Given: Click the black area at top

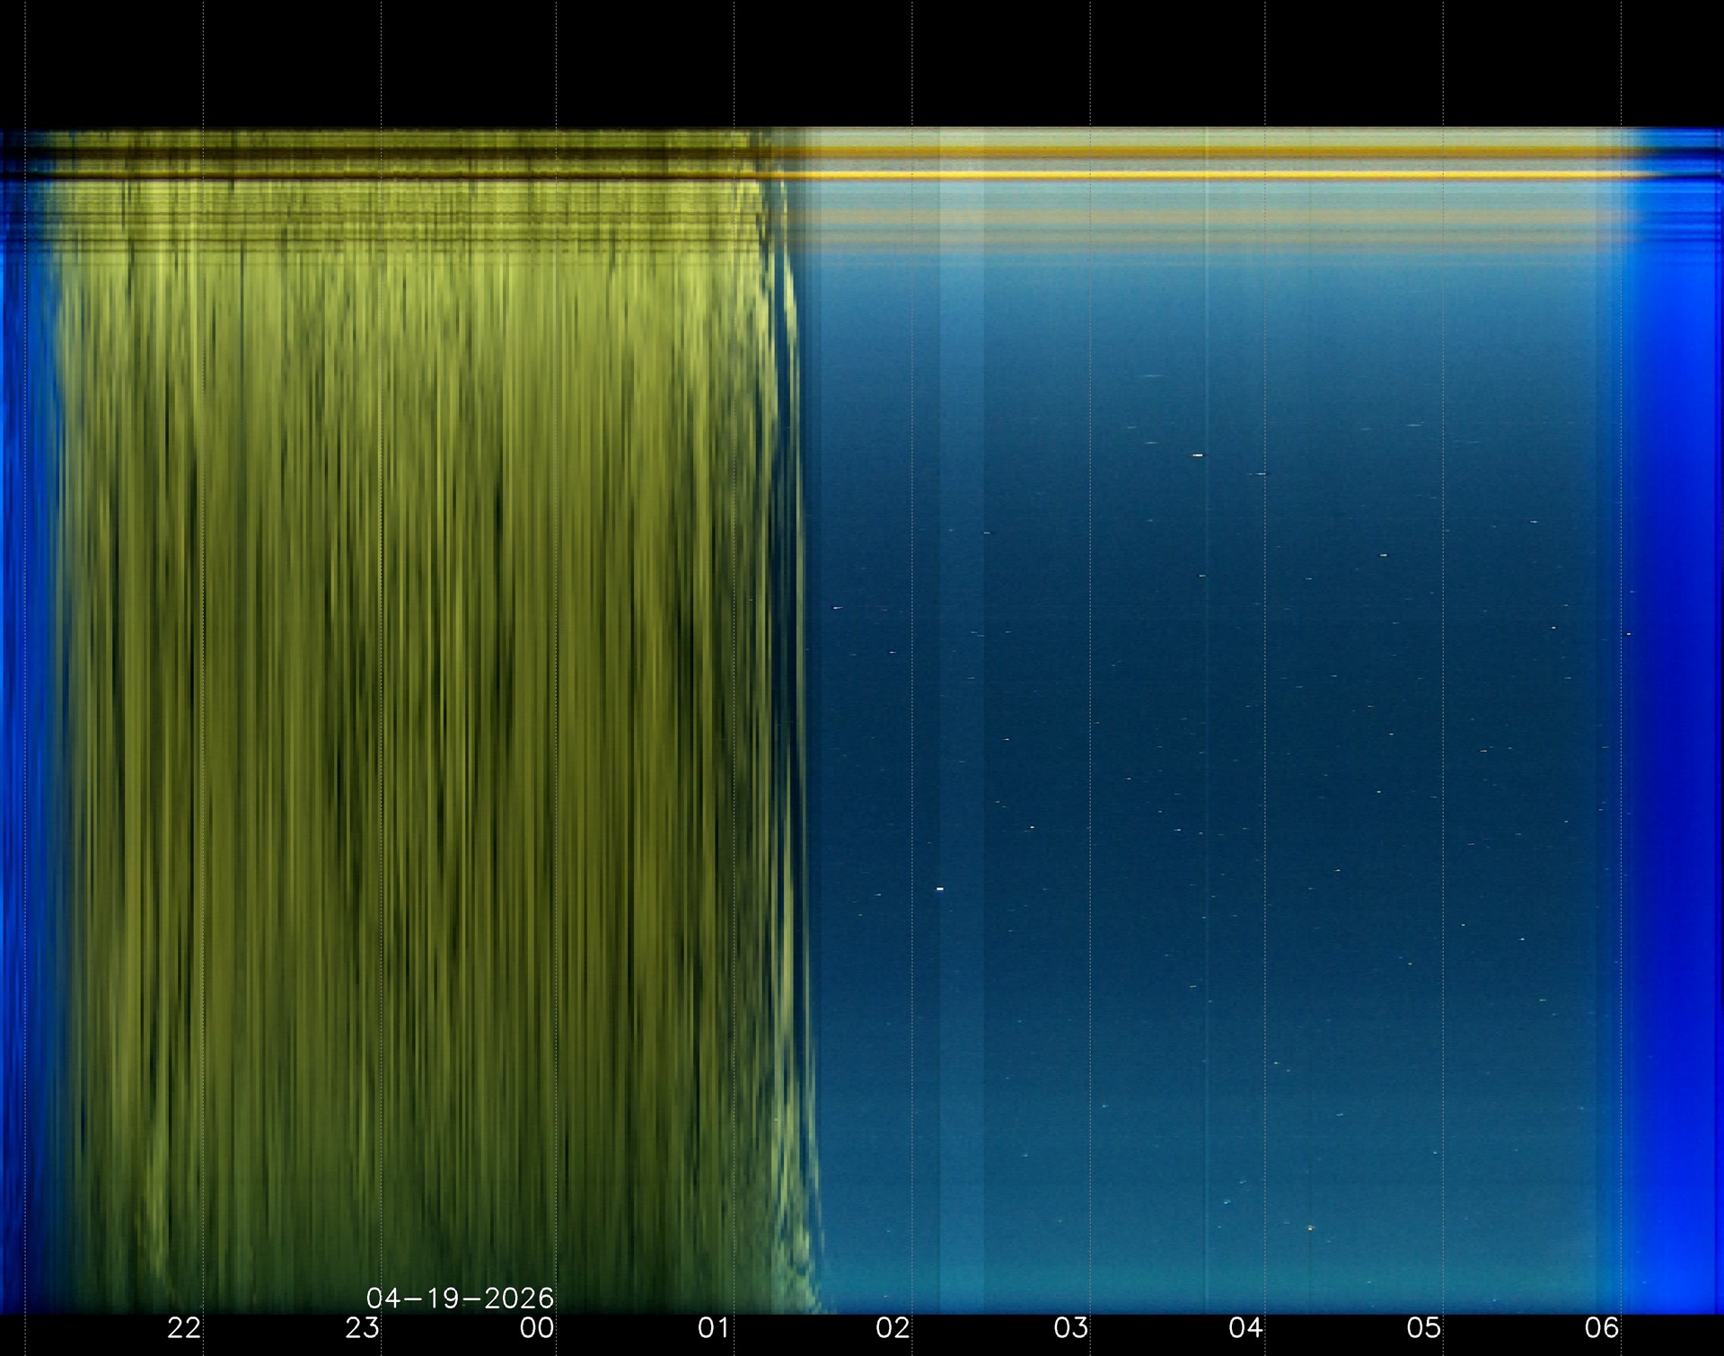Looking at the screenshot, I should 862,63.
